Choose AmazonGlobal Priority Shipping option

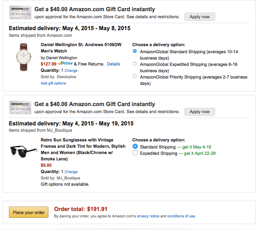(135, 77)
